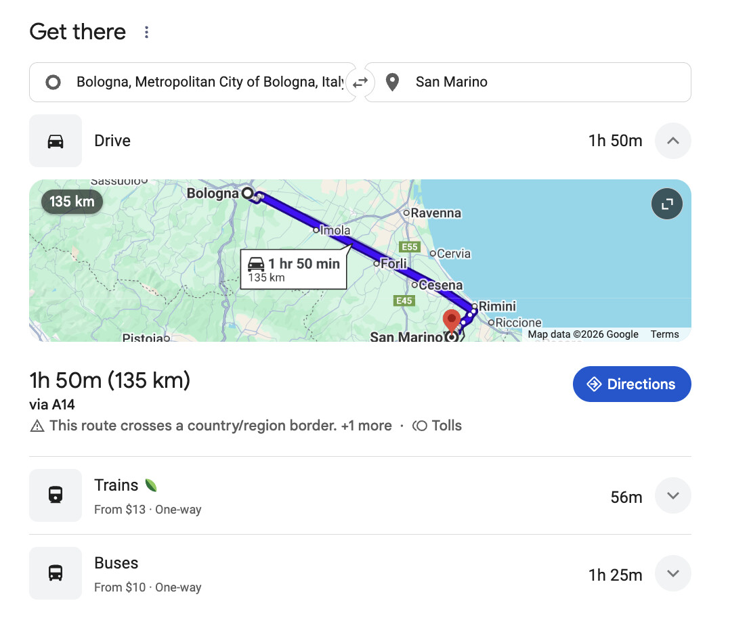Viewport: 749px width, 624px height.
Task: Open the map Terms link
Action: tap(664, 334)
